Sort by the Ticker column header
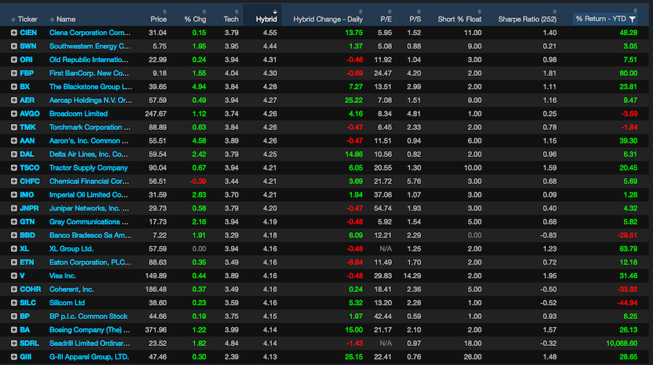This screenshot has width=653, height=365. click(28, 19)
